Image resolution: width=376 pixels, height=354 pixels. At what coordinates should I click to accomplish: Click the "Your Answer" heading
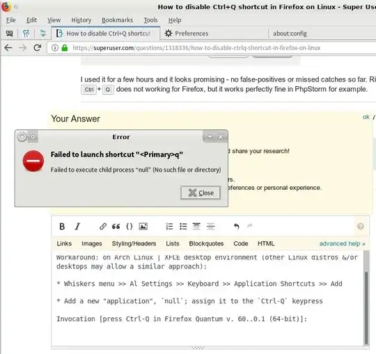click(75, 119)
